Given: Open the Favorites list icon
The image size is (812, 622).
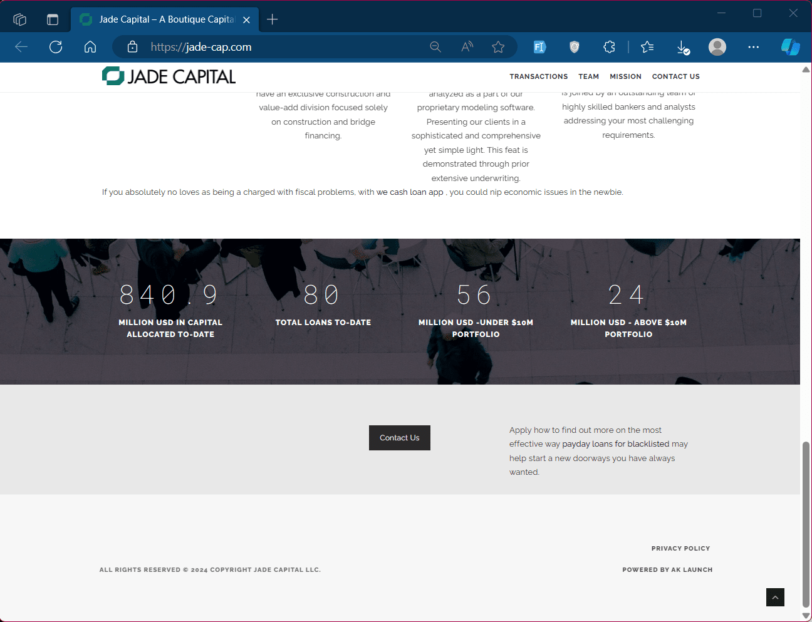Looking at the screenshot, I should click(648, 47).
